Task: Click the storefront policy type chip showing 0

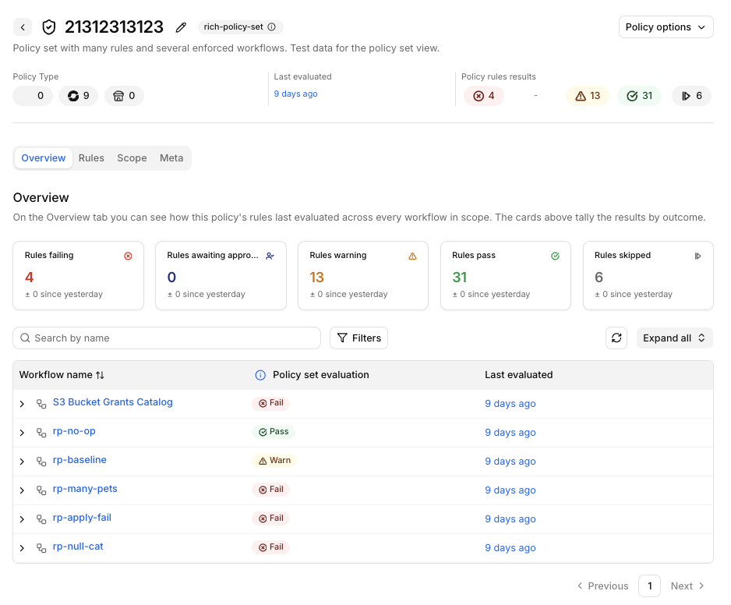Action: (x=124, y=96)
